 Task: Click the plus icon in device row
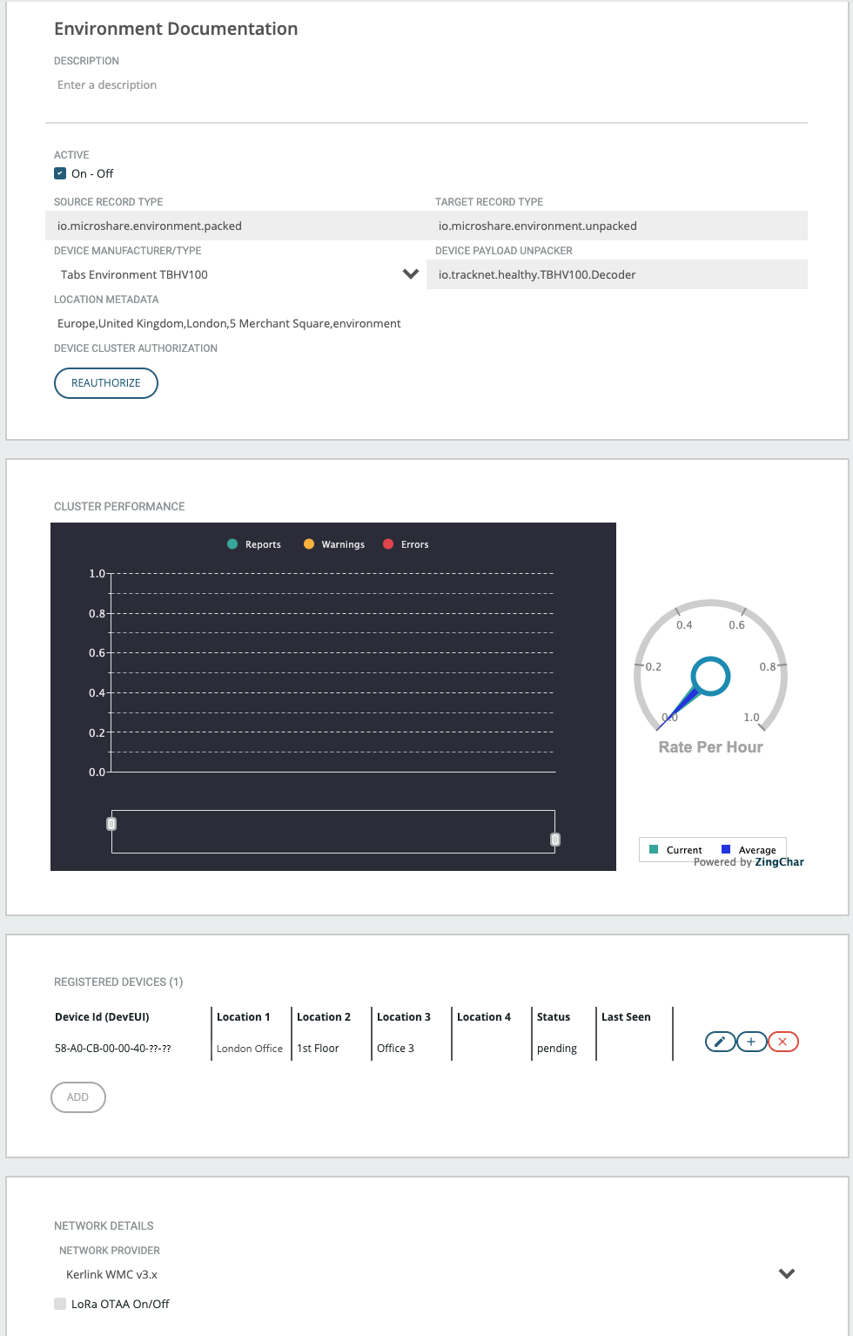[x=751, y=1042]
